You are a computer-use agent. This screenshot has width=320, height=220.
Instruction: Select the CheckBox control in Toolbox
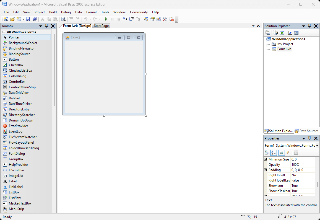pyautogui.click(x=26, y=65)
